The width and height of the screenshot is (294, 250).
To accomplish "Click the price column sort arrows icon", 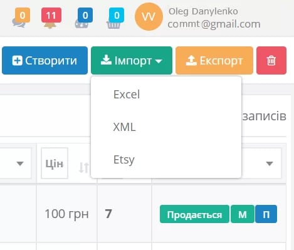I will (x=83, y=167).
